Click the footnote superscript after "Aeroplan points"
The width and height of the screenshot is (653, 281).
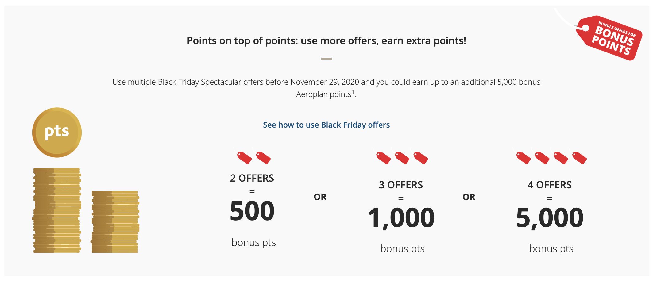tap(353, 92)
